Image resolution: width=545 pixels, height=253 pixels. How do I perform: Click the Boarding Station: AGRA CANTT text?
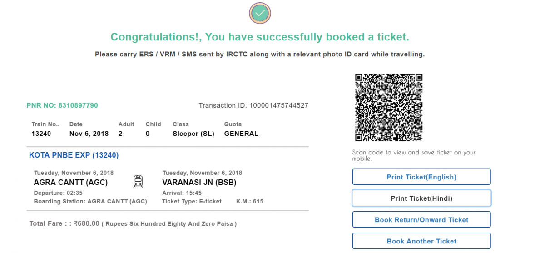click(90, 201)
